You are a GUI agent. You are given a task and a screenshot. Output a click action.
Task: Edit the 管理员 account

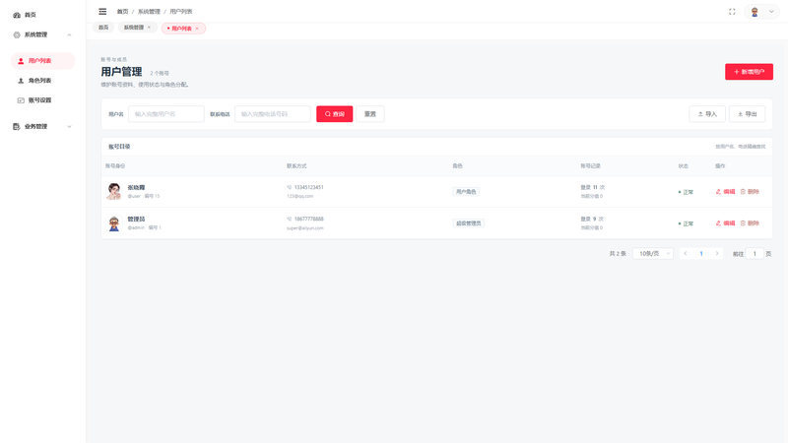pos(725,223)
